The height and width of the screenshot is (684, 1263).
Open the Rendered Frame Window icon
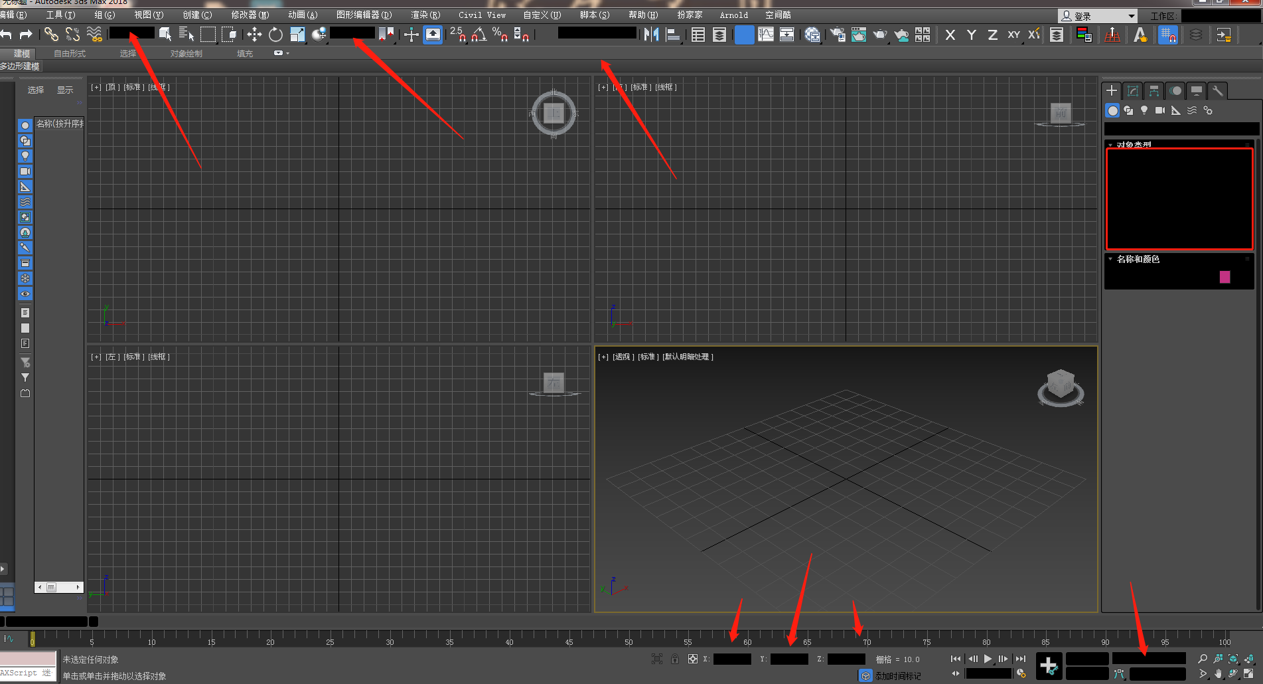(x=859, y=35)
